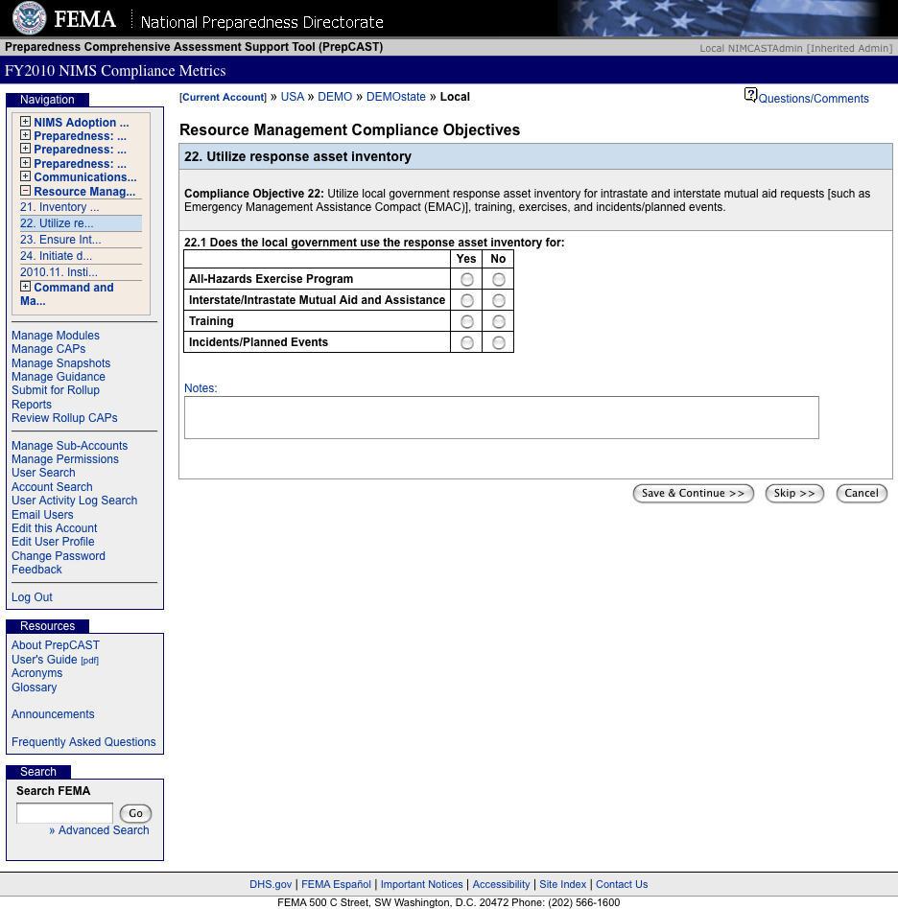
Task: Select No for Incidents/Planned Events
Action: 498,342
